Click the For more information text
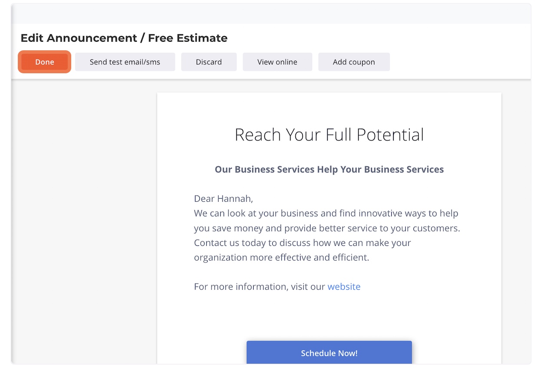Screen dimensions: 542x372 pos(260,287)
